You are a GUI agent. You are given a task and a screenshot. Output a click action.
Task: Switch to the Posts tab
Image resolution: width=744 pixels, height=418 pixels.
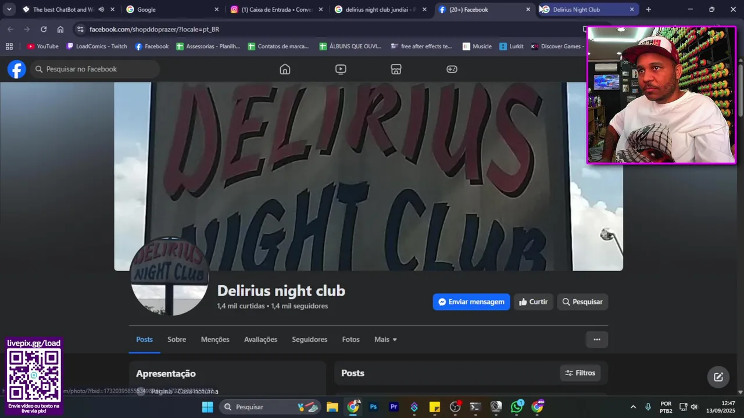[144, 340]
